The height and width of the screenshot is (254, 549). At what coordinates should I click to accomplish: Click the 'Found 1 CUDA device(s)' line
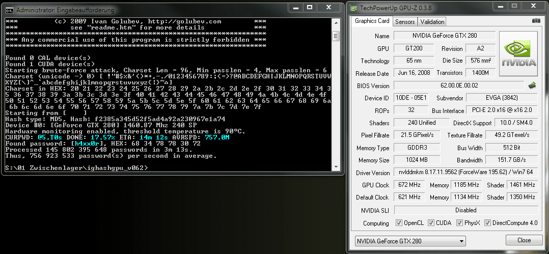pos(50,64)
